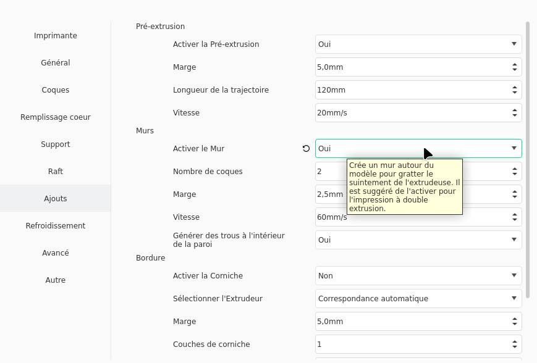Switch to the Imprimante tab
The image size is (537, 363).
click(x=56, y=36)
